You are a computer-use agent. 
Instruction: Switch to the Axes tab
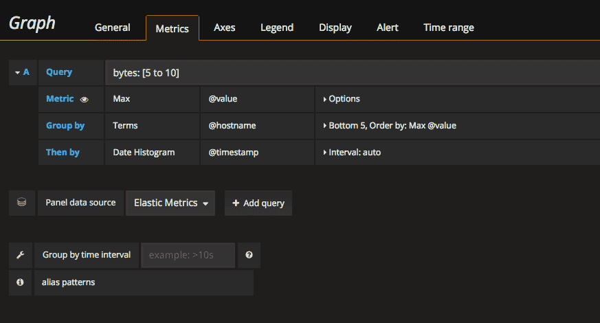click(224, 27)
